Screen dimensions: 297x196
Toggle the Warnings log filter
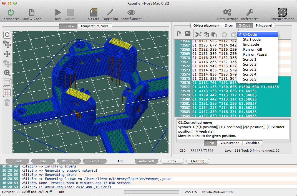(69, 161)
